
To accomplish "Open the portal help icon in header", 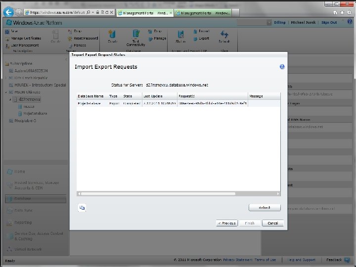I will point(350,22).
